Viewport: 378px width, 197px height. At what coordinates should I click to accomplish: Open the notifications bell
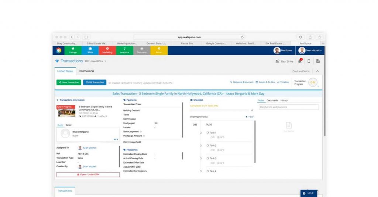tap(300, 61)
